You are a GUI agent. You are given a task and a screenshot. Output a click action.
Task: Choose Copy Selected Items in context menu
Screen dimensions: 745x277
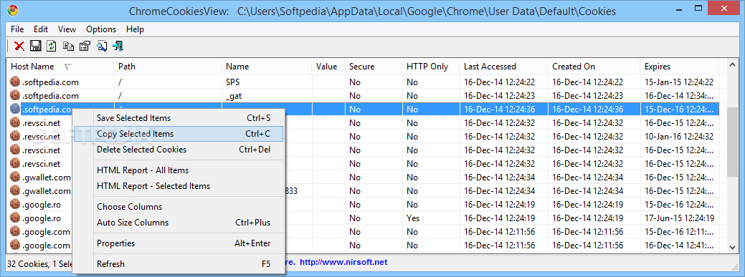pyautogui.click(x=179, y=134)
